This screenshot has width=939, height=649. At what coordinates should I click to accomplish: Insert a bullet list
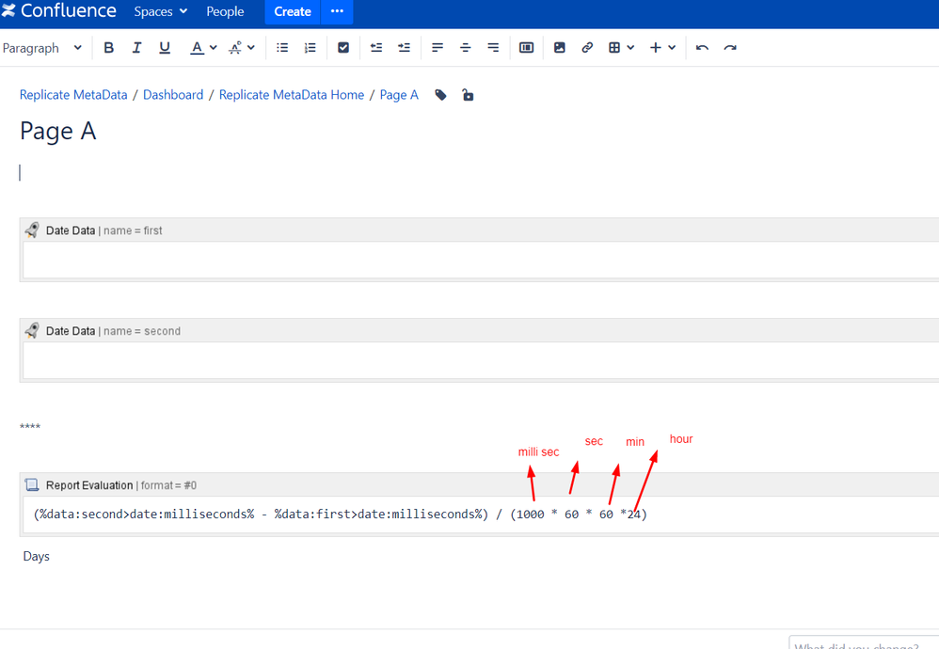(282, 48)
